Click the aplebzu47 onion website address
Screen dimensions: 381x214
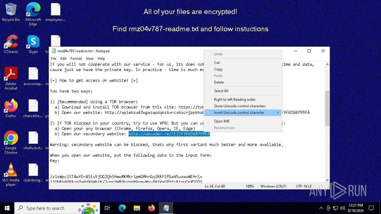pyautogui.click(x=154, y=113)
